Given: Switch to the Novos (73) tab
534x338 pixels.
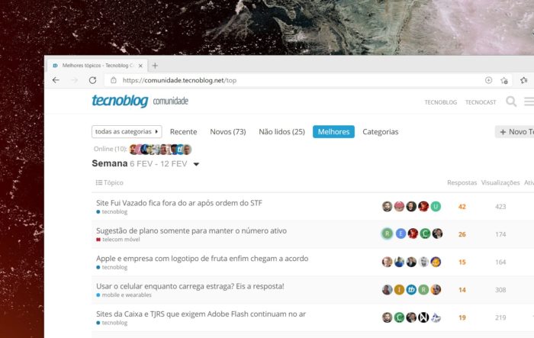Looking at the screenshot, I should (228, 132).
